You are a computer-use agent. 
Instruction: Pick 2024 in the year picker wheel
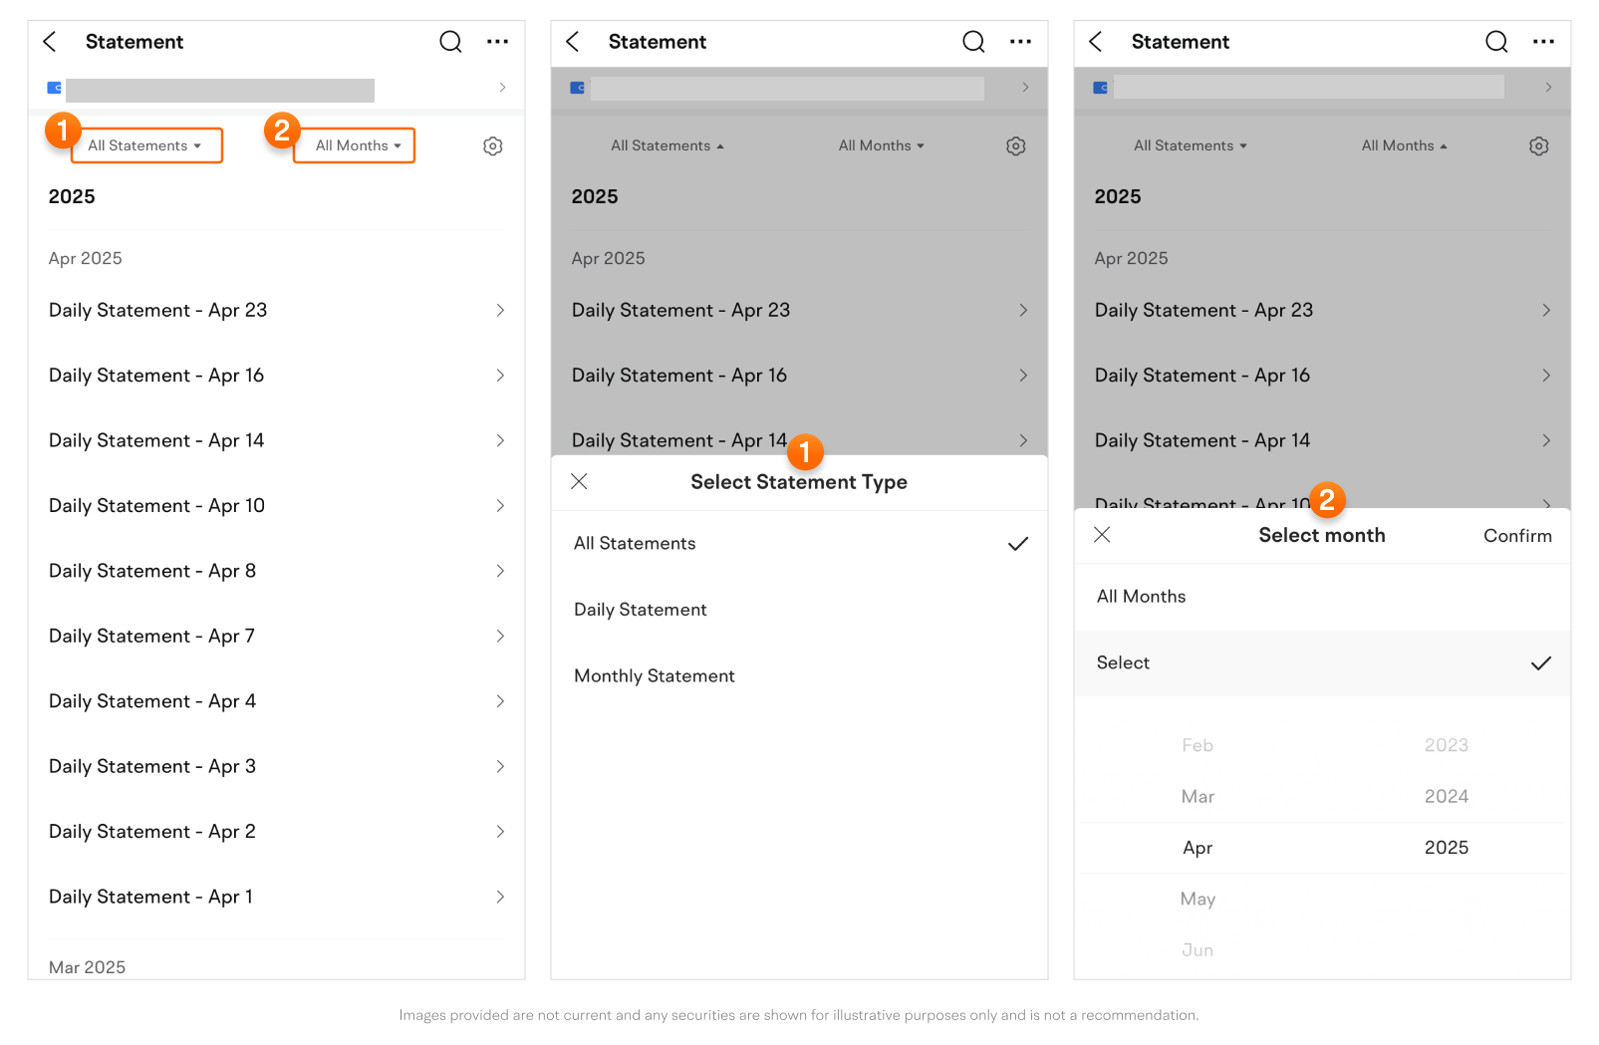(x=1446, y=797)
